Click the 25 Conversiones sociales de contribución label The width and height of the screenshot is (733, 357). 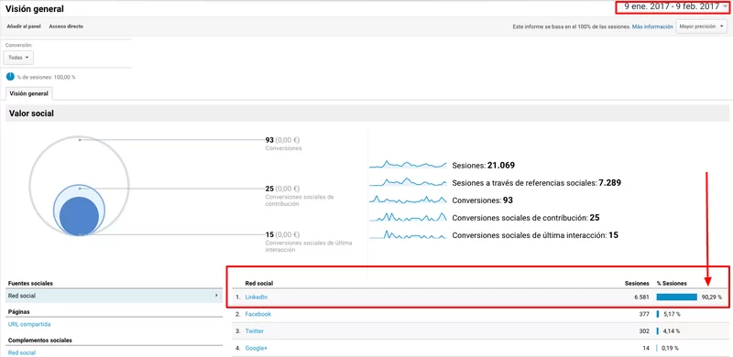(x=300, y=196)
